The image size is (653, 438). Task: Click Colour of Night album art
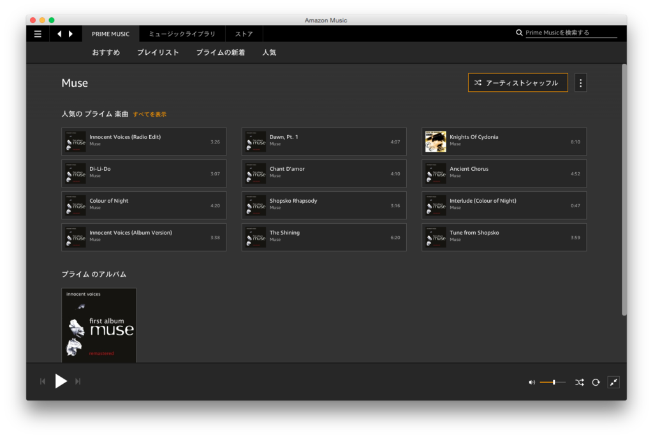pos(75,206)
